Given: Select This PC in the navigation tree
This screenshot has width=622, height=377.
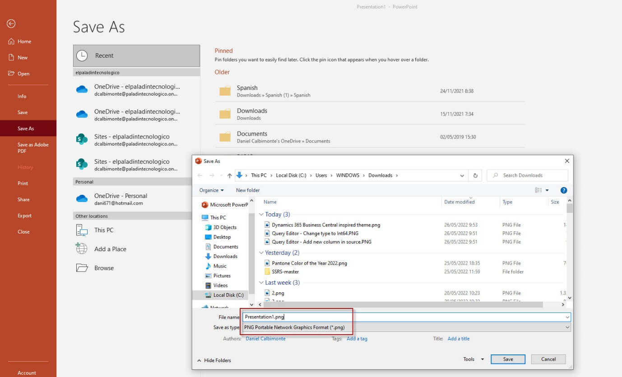Looking at the screenshot, I should [x=214, y=217].
